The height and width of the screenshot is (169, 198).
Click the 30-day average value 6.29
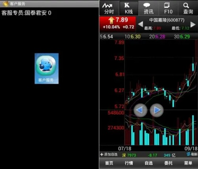(185, 37)
